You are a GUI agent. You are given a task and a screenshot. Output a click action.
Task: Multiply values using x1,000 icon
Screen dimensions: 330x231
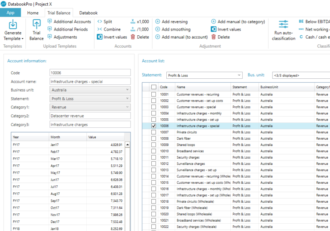point(133,22)
